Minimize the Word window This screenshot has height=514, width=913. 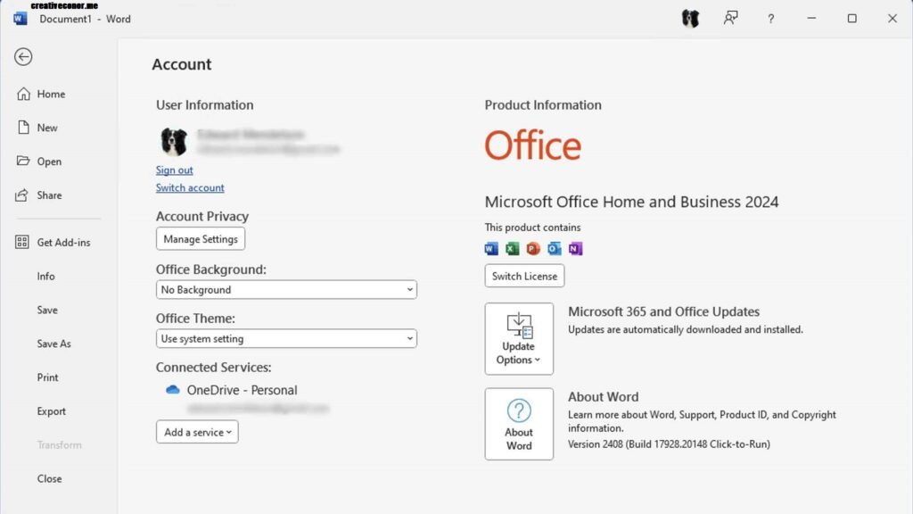[x=811, y=19]
